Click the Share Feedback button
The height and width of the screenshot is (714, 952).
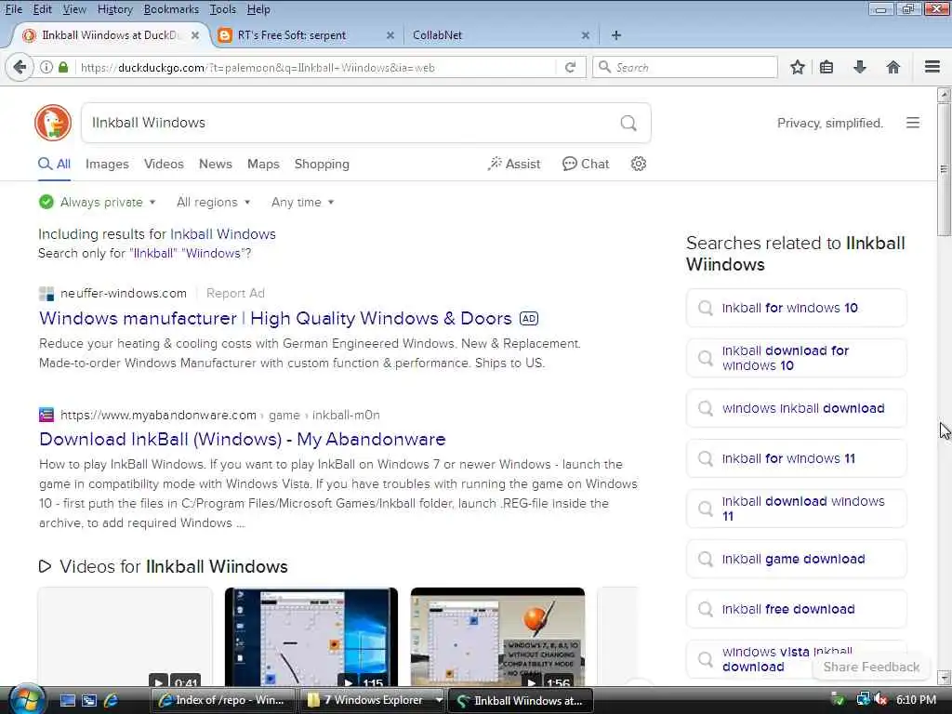tap(871, 667)
